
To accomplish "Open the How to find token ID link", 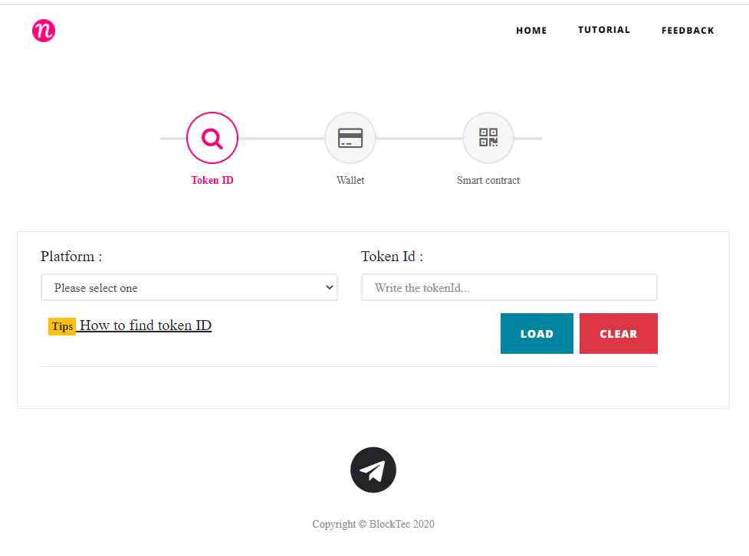I will [145, 325].
